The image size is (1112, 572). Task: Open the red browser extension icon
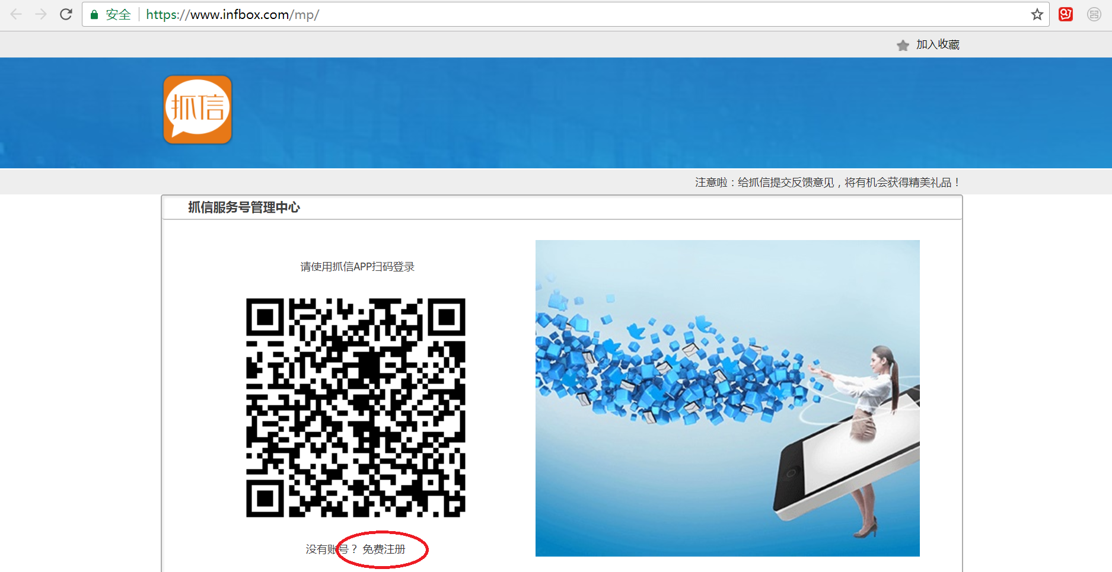[1066, 14]
